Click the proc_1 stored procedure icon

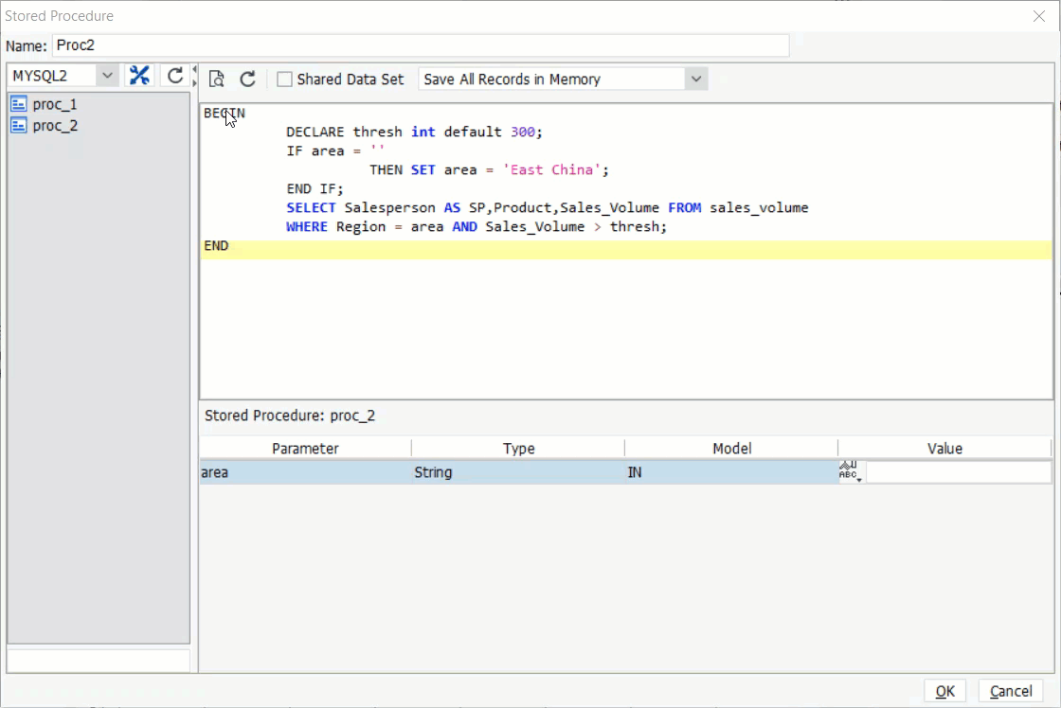tap(18, 104)
